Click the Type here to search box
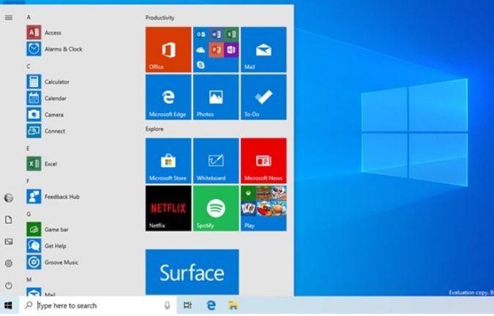This screenshot has height=316, width=494. coord(98,305)
